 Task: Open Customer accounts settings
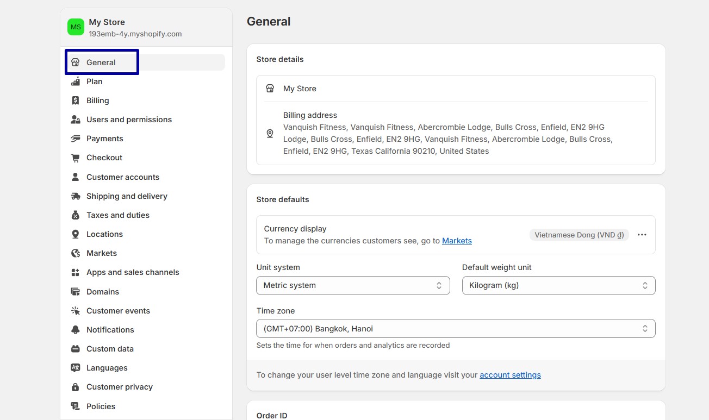coord(146,177)
